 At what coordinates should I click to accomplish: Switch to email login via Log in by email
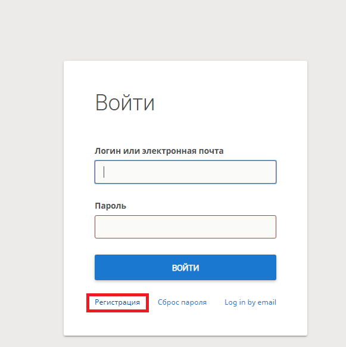(x=250, y=302)
